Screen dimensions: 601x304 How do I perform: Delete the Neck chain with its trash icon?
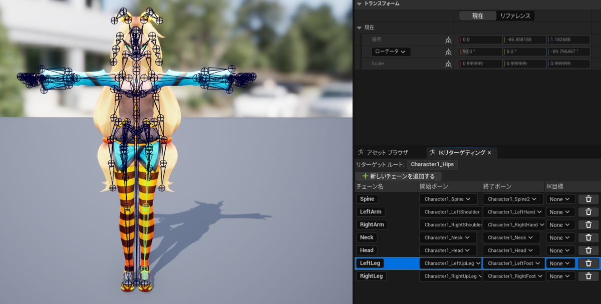point(588,237)
